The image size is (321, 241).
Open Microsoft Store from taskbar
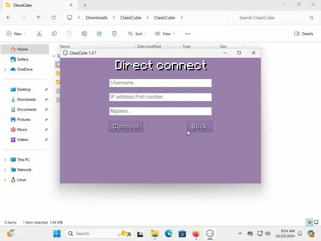pos(182,233)
